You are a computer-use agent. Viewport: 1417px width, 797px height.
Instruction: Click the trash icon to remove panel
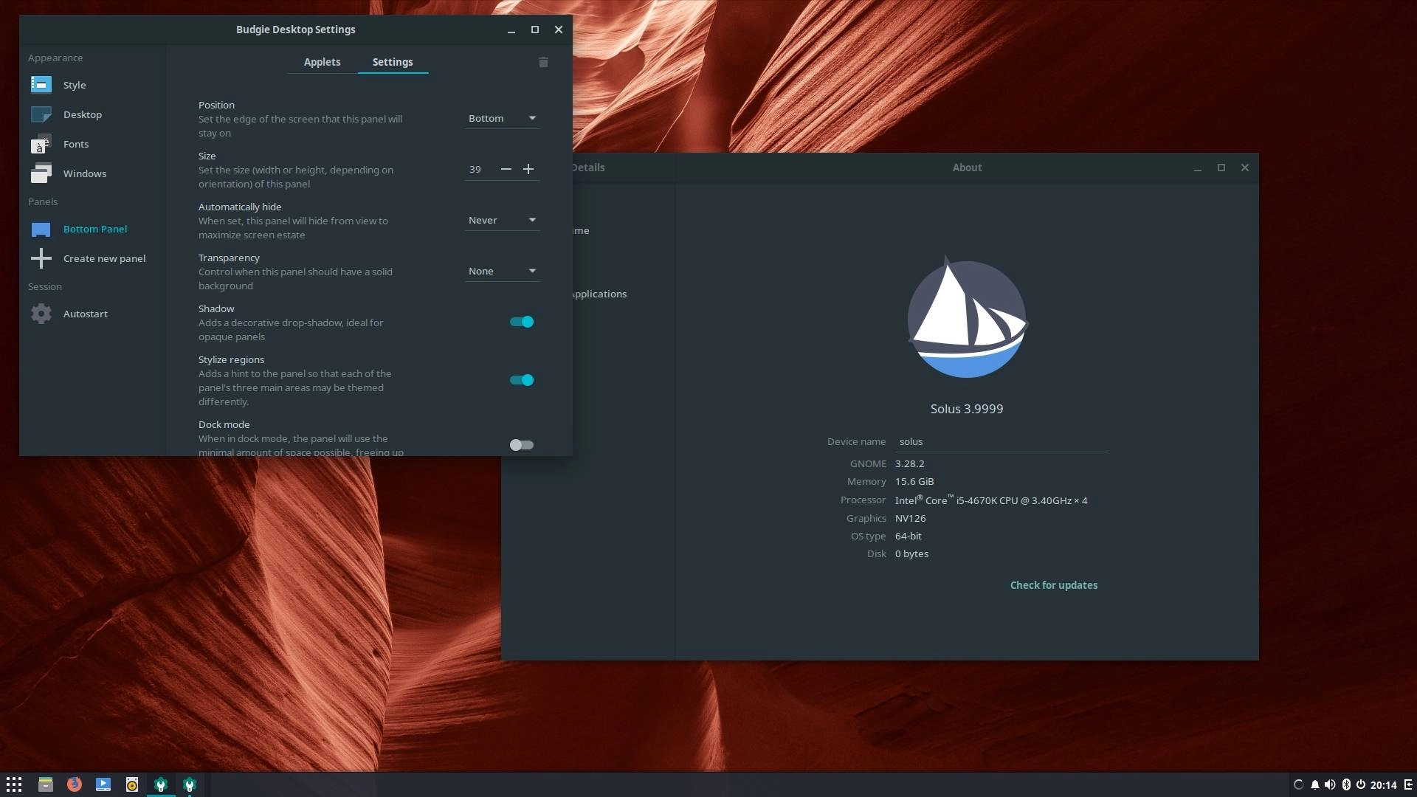[543, 62]
